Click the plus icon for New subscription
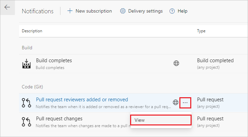Screen dimensions: 248x137 [70, 11]
